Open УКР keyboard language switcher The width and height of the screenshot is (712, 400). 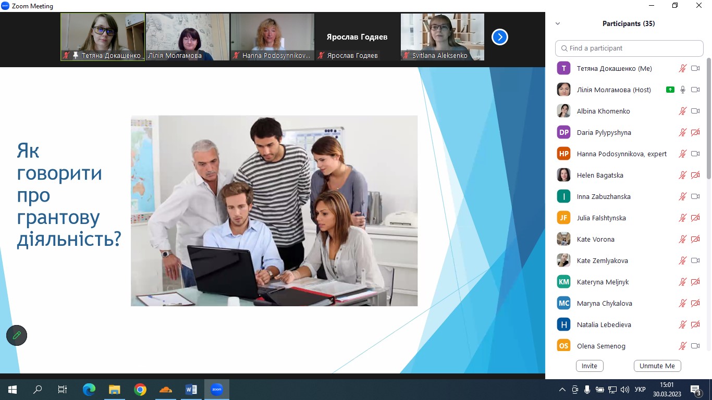tap(641, 390)
